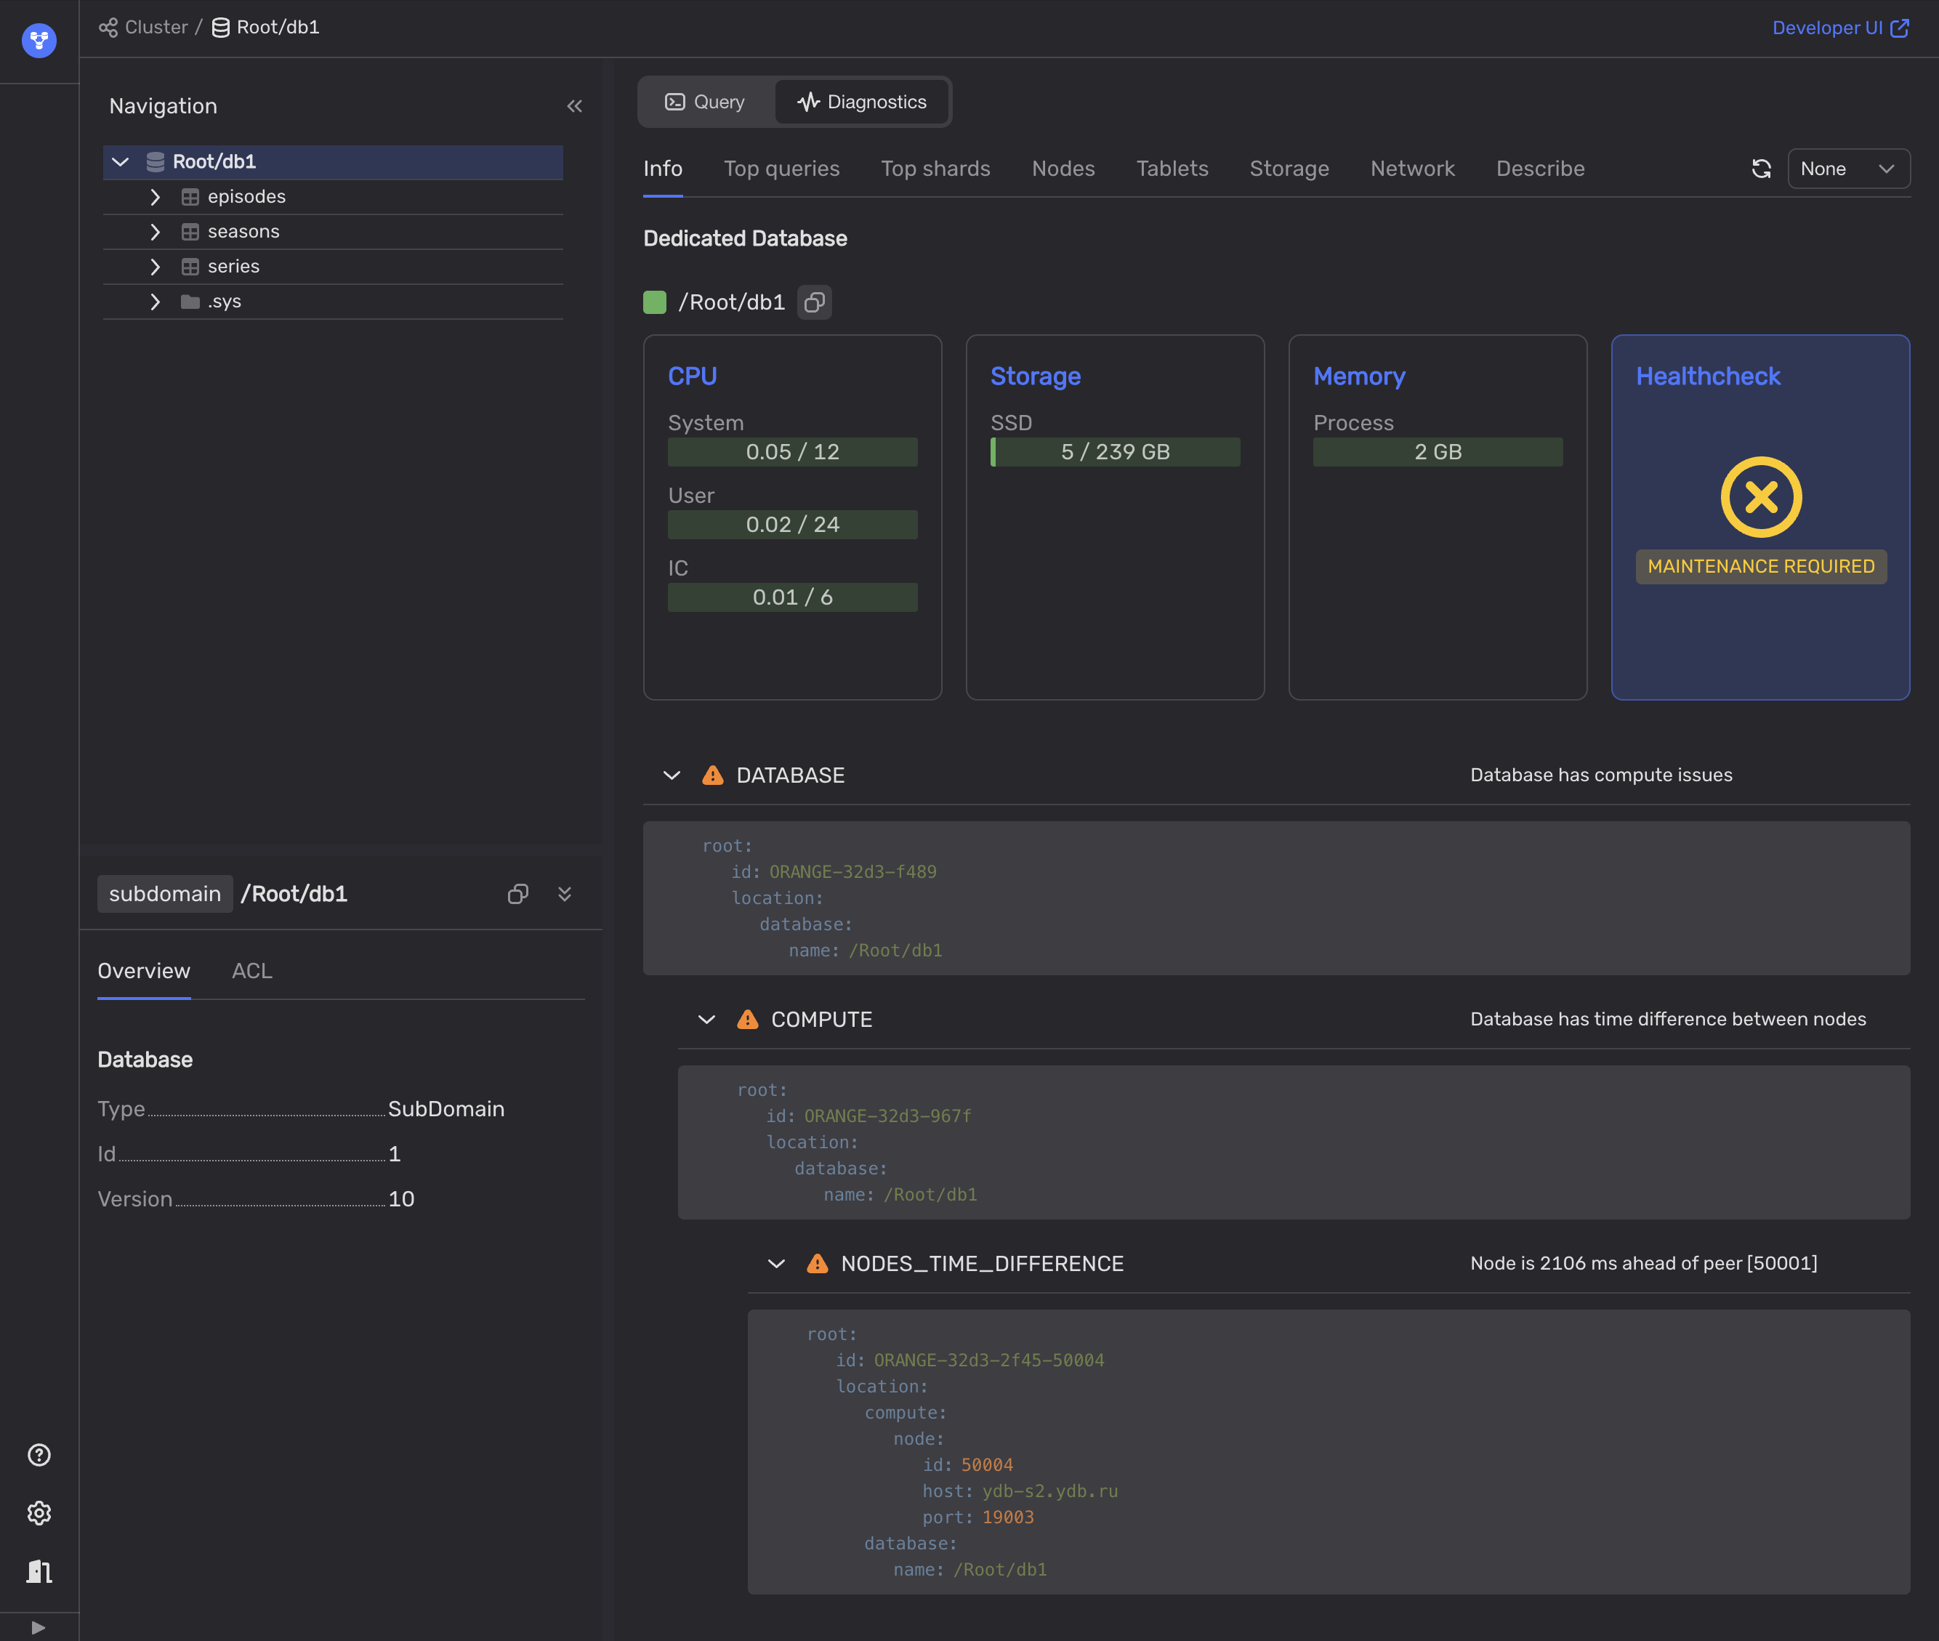Click the YDB logo icon
Image resolution: width=1939 pixels, height=1641 pixels.
click(39, 40)
